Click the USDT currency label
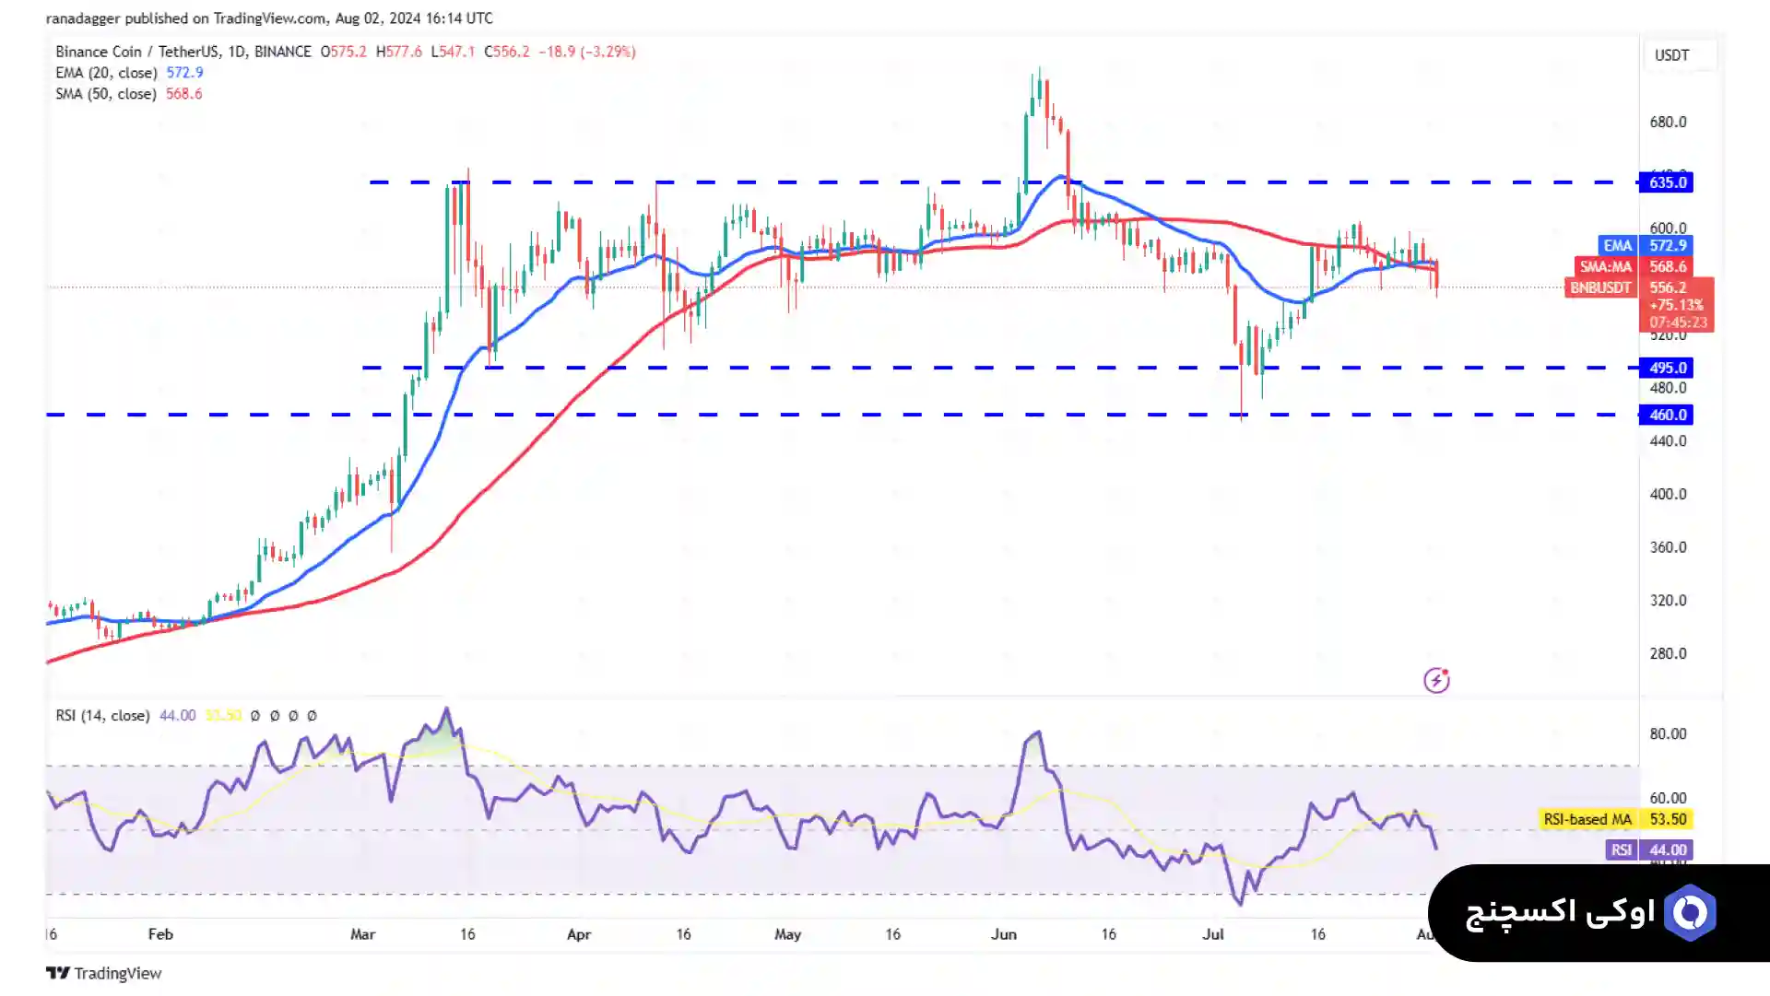Screen dimensions: 1770x996 tap(1671, 55)
